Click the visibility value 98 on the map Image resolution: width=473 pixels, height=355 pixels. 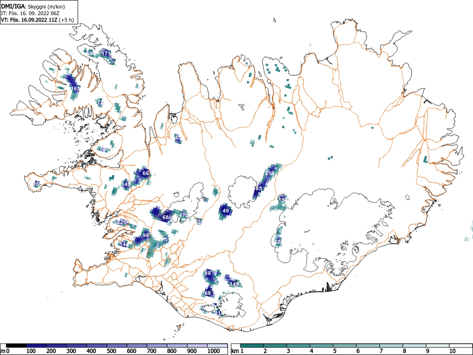[x=146, y=235]
